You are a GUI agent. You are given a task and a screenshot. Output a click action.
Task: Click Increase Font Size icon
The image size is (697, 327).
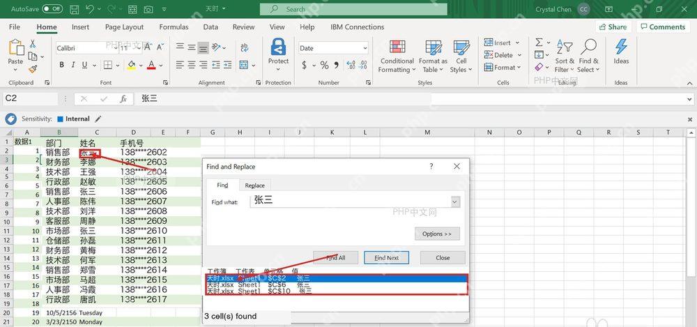point(149,47)
